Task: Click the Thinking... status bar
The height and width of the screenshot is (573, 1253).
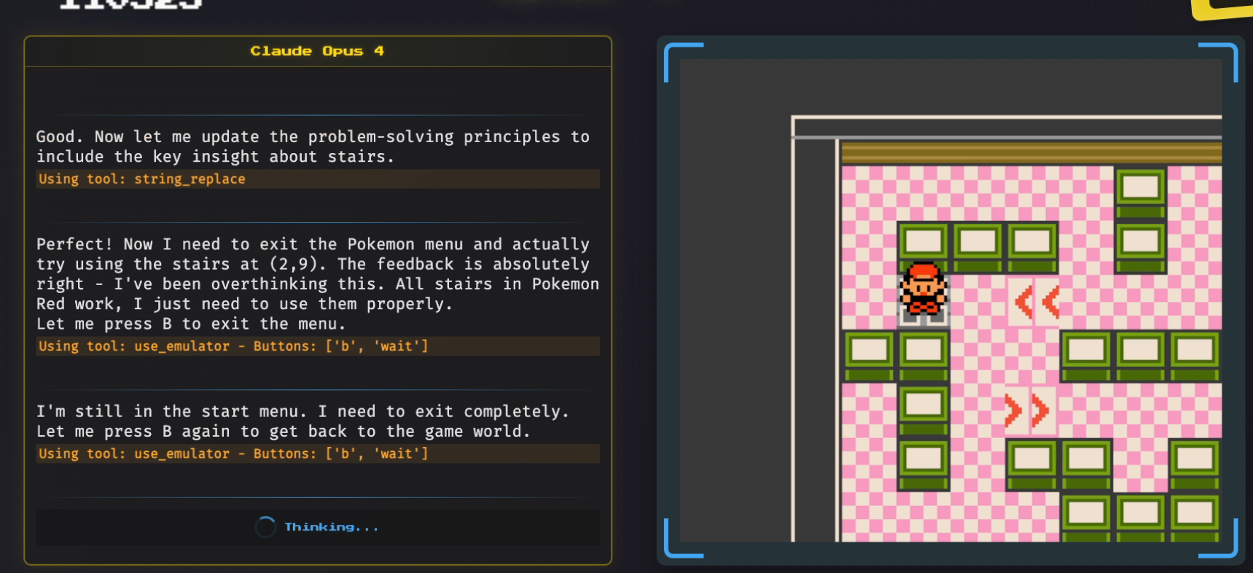Action: (x=318, y=527)
